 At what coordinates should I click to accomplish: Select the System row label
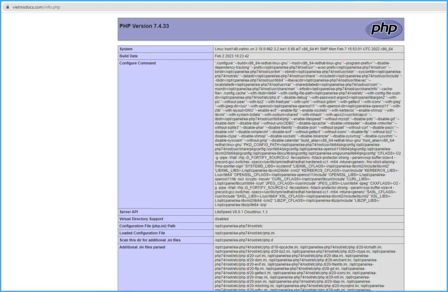point(126,49)
